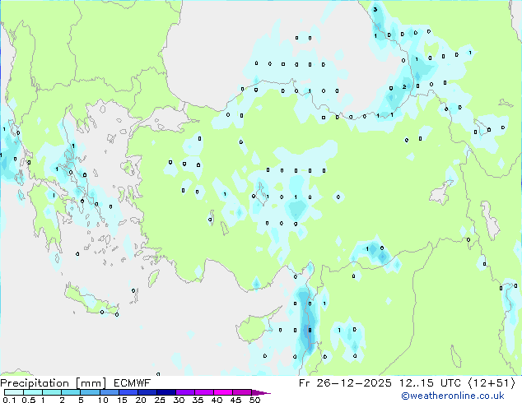
Task: Click the '(12+51)' forecast offset text
Action: click(492, 383)
